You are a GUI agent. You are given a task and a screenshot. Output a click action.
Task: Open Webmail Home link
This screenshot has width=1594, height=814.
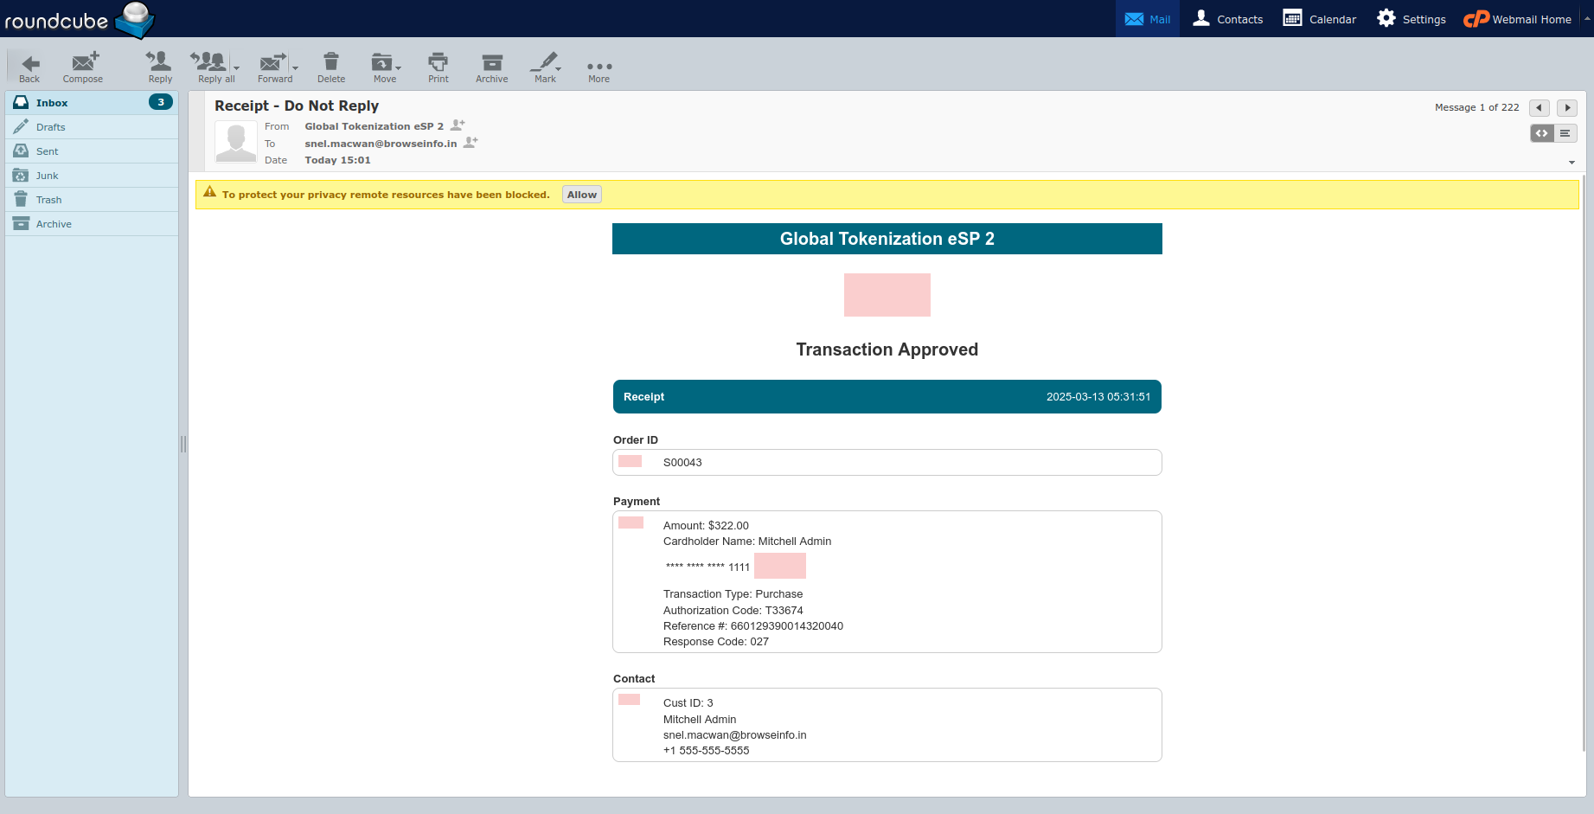(x=1518, y=19)
